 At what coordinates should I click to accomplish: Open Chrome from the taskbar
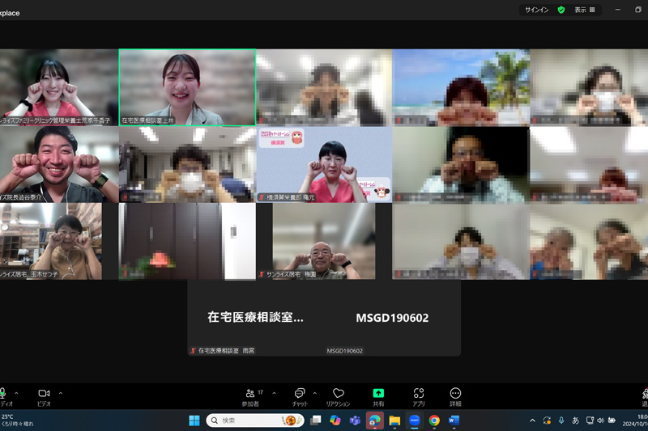(434, 420)
